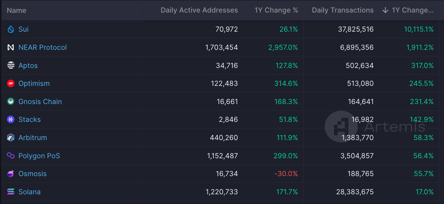Click Sui's 26.1% address change
The image size is (444, 204).
pos(289,29)
